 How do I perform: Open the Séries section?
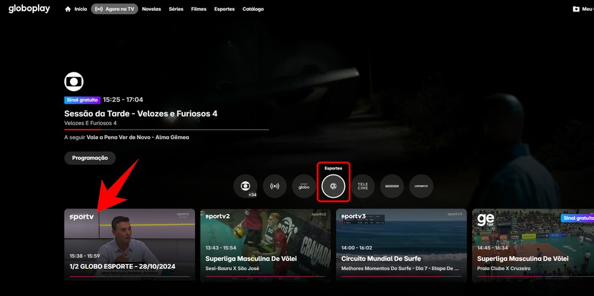tap(176, 9)
